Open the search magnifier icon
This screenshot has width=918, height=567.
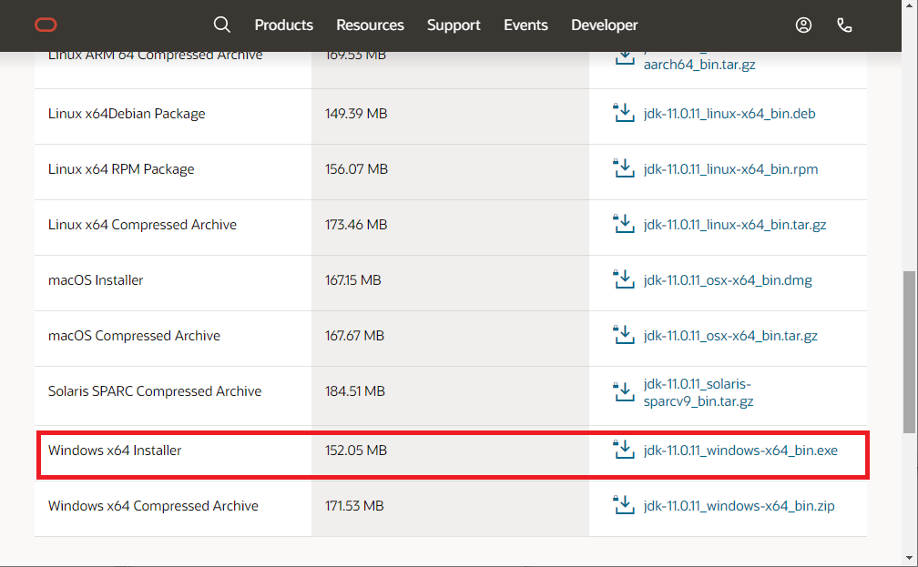click(222, 25)
